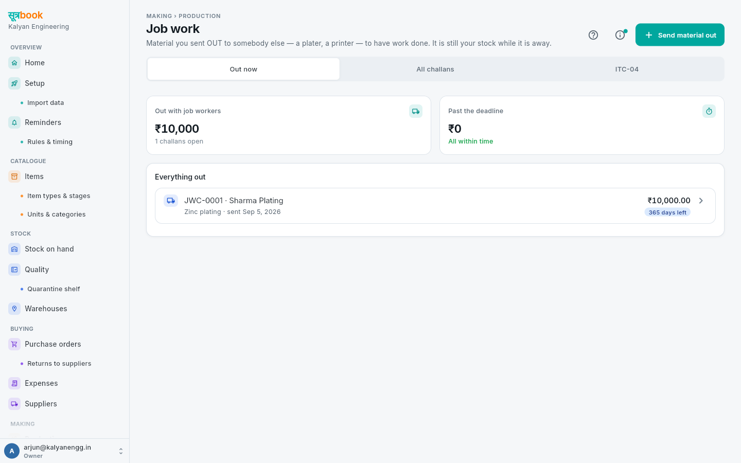Click the ₹10,000.00 amount in challan row
Screen dimensions: 741x463
click(669, 201)
